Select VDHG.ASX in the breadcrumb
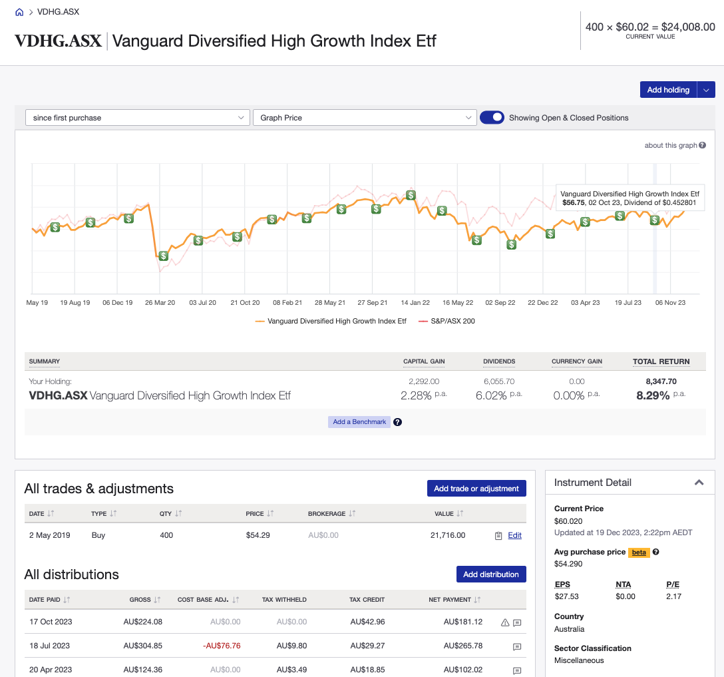This screenshot has width=724, height=677. point(57,11)
